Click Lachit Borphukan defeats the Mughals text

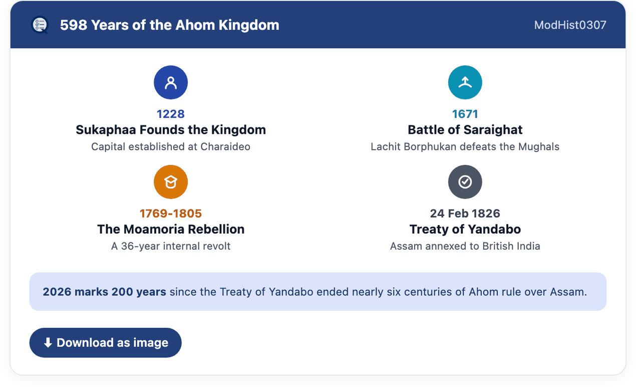click(x=465, y=147)
